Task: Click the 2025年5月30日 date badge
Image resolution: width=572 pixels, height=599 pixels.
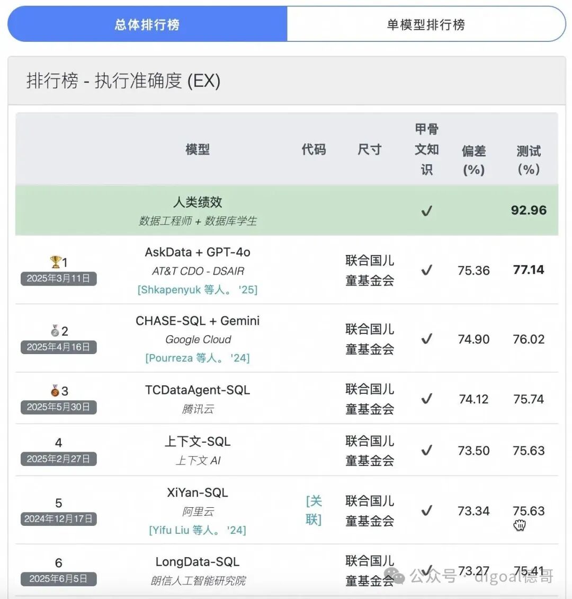Action: click(58, 407)
